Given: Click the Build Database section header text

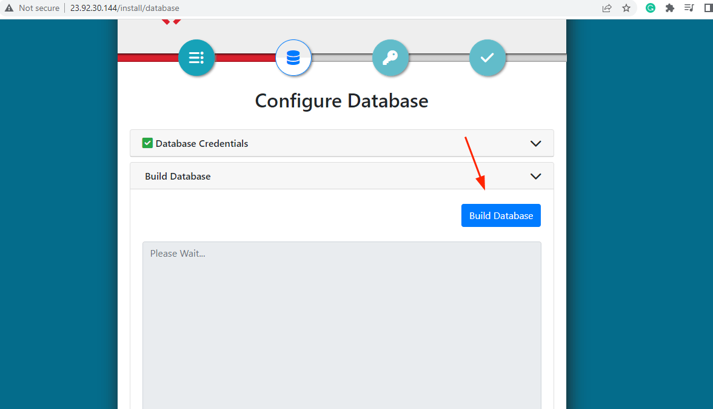Looking at the screenshot, I should pos(178,177).
